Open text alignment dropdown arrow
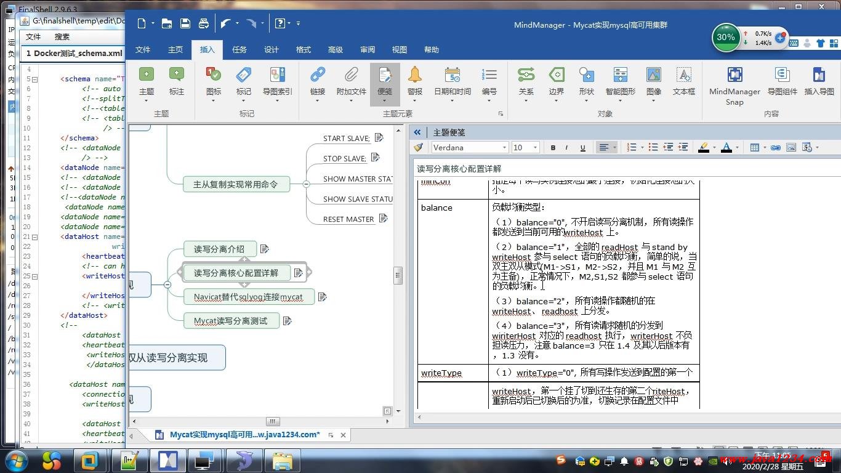 coord(614,147)
